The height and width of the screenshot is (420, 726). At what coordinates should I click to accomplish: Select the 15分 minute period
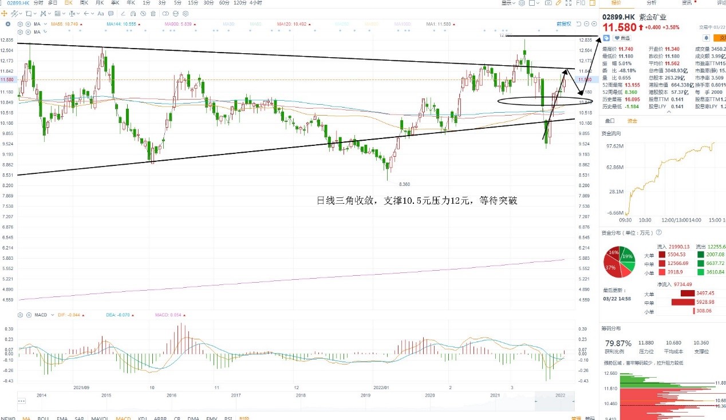coord(194,3)
